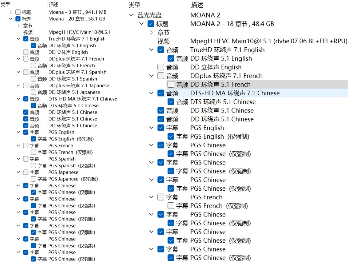This screenshot has height=262, width=348.
Task: Uncheck TrueHD 7.1 English audio in Moana pane
Action: pos(26,39)
